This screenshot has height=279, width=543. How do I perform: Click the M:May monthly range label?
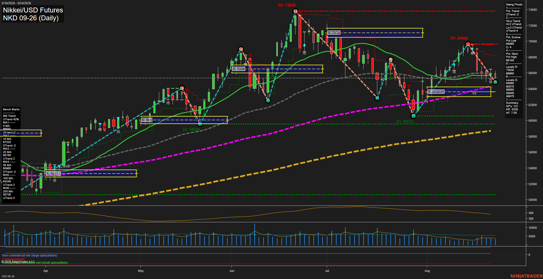[147, 120]
